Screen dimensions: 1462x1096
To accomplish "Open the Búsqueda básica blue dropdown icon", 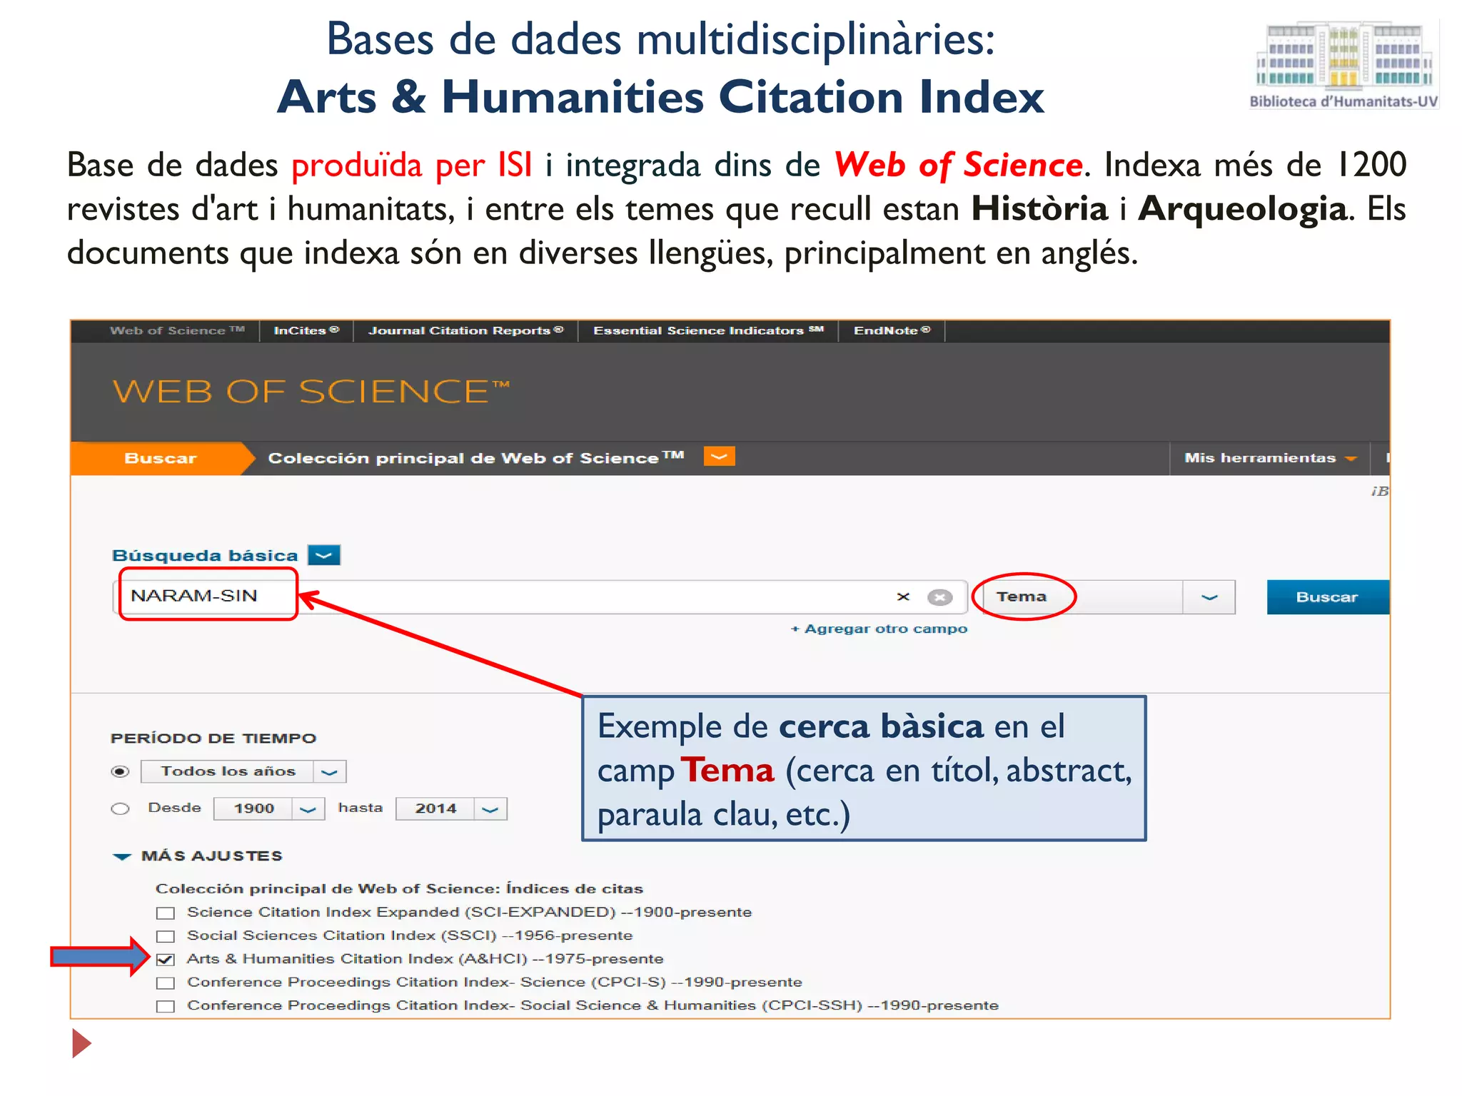I will tap(324, 555).
